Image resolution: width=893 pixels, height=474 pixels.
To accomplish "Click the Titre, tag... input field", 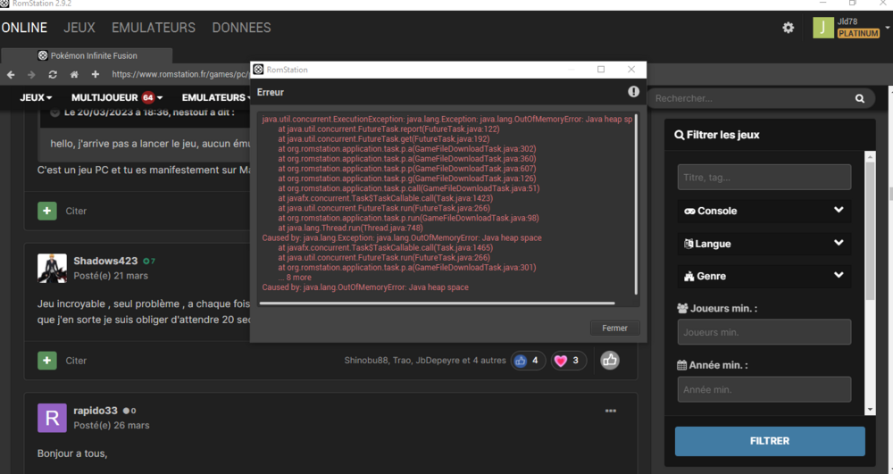I will point(764,178).
